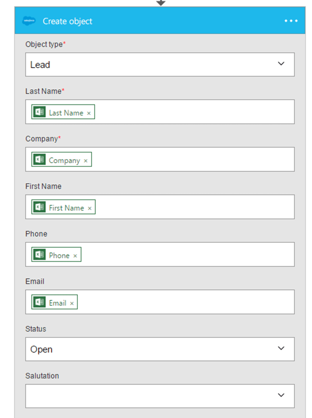
Task: Open the Create object ellipsis menu
Action: point(291,21)
